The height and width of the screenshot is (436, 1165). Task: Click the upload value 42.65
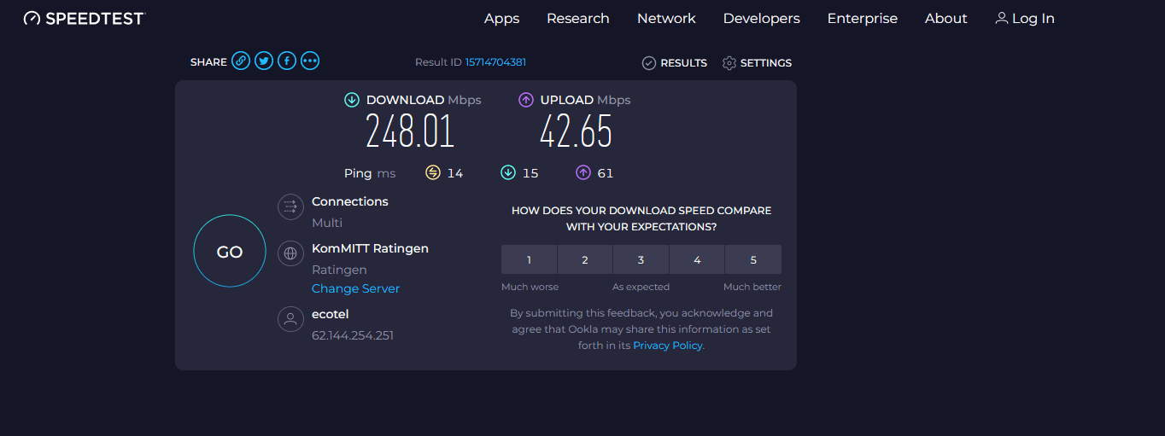[x=577, y=132]
